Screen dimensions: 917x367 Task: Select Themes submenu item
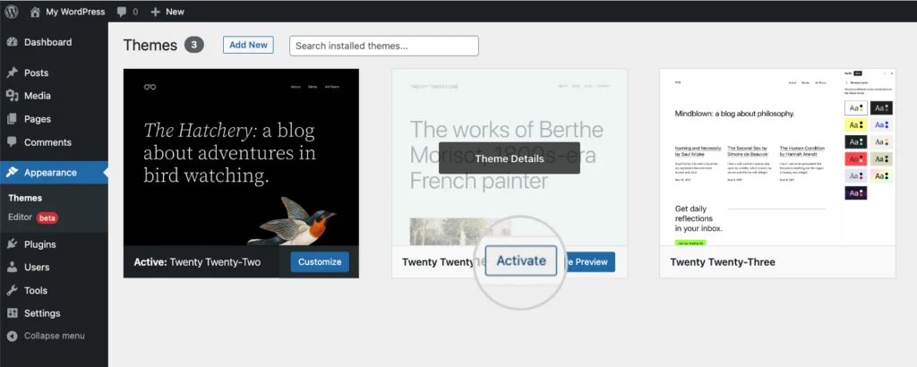tap(25, 198)
